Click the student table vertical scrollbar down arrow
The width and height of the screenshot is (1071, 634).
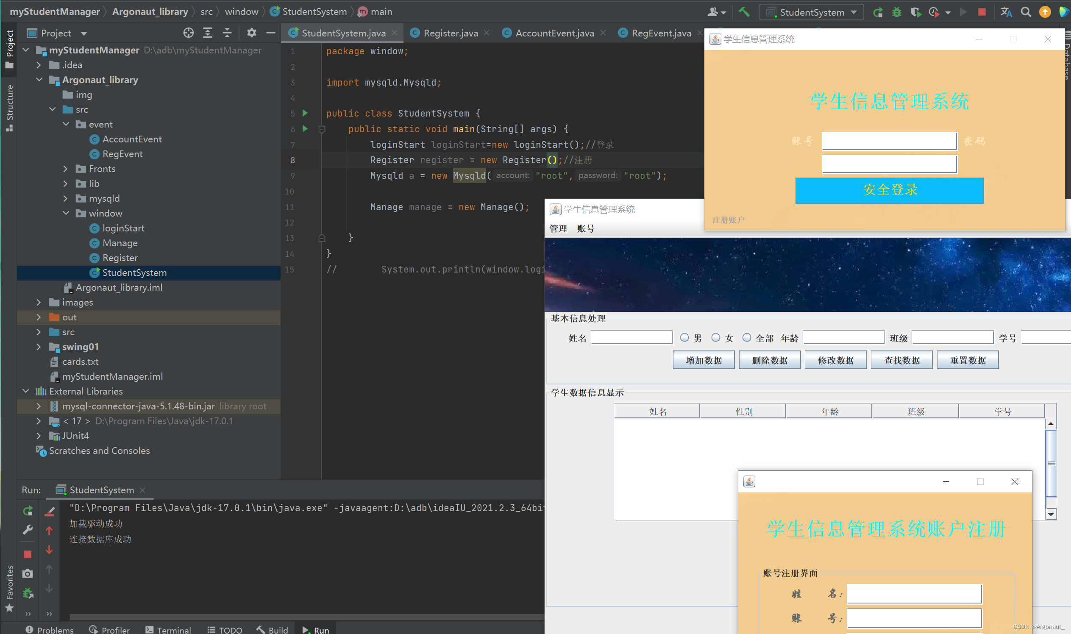(x=1051, y=514)
